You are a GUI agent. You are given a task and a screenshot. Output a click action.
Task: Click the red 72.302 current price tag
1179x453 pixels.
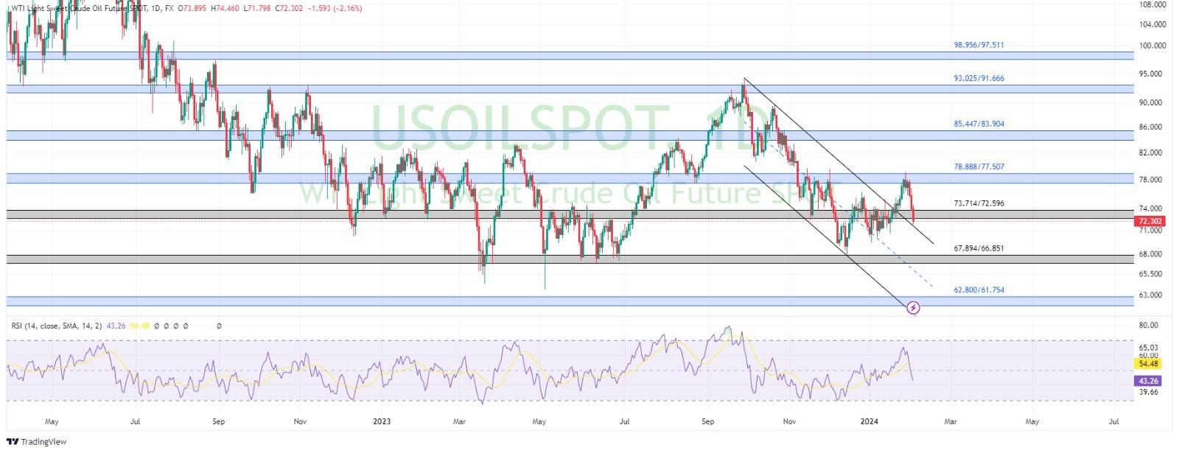[x=1150, y=221]
